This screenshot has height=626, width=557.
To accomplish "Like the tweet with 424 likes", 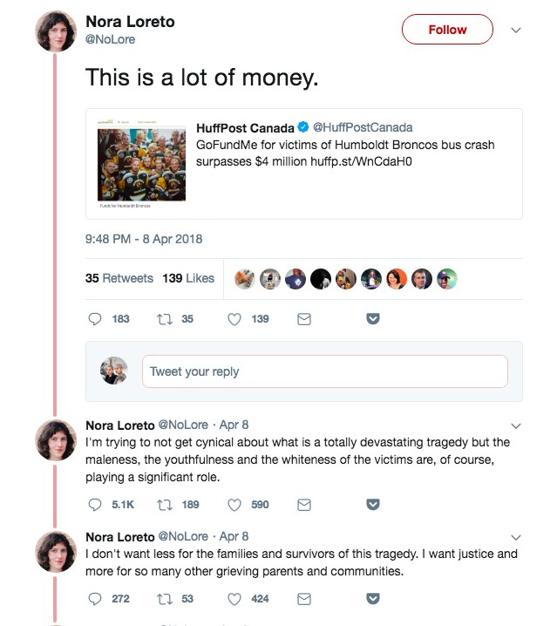I will (234, 599).
